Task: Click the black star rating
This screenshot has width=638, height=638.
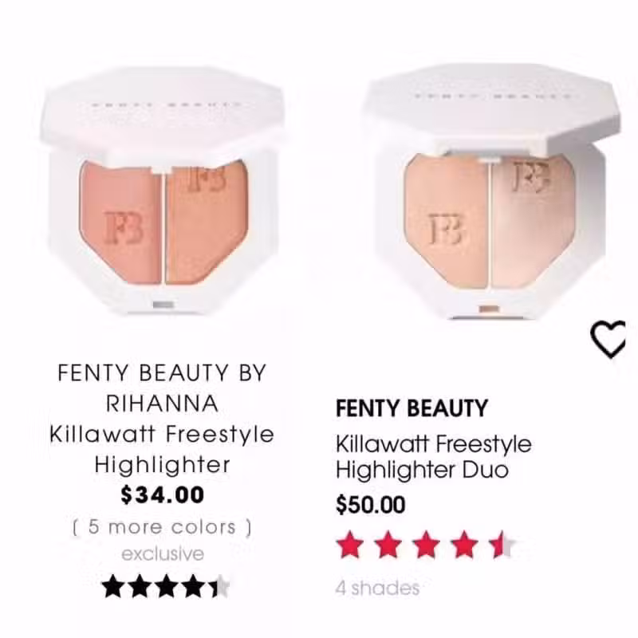Action: 165,586
